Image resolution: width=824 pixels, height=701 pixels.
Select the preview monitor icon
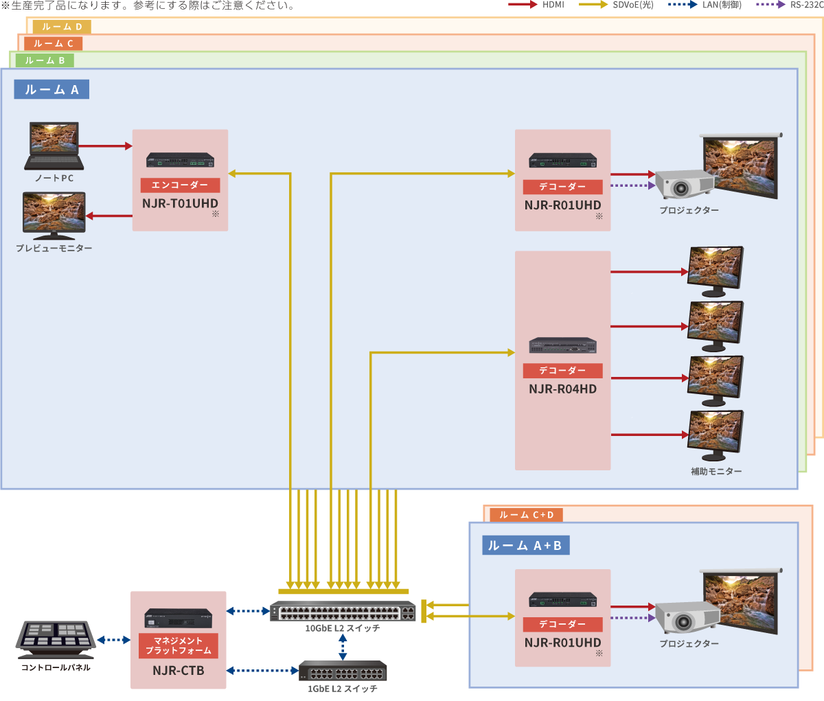pos(54,215)
